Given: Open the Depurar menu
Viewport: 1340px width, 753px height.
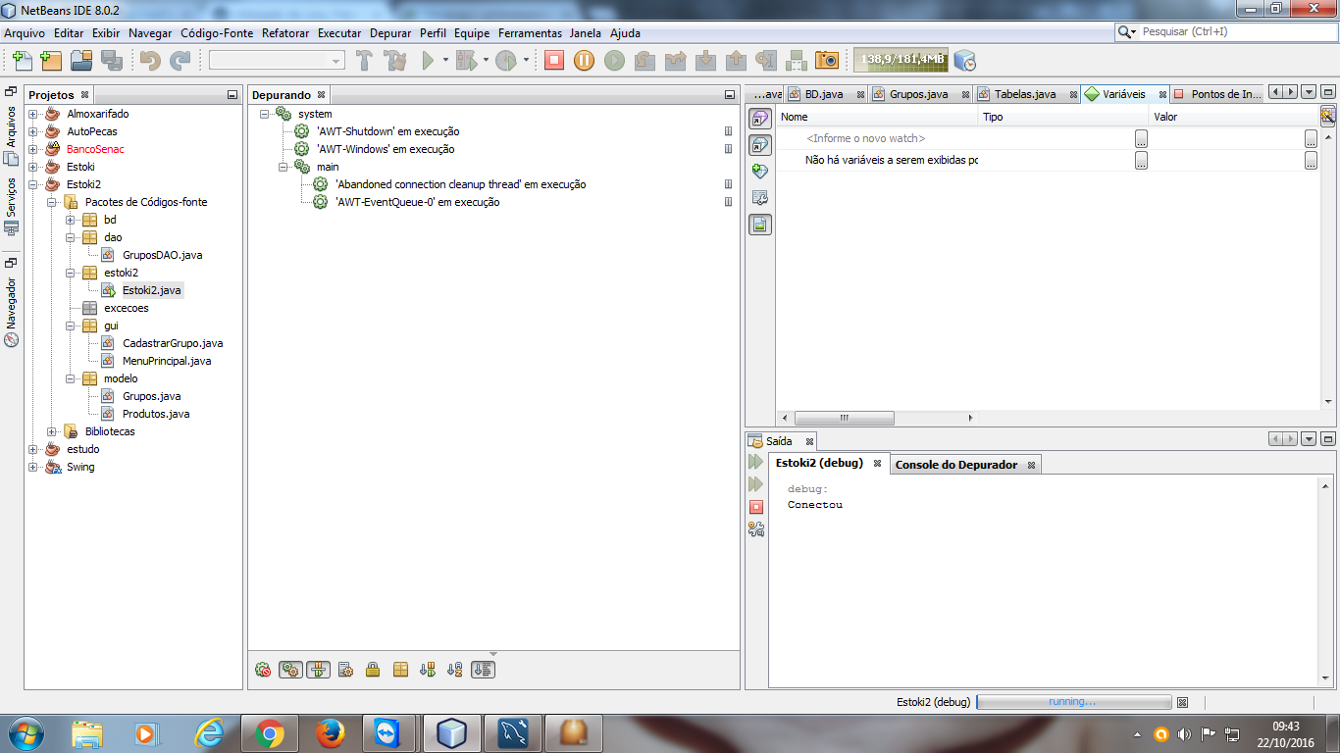Looking at the screenshot, I should click(390, 32).
